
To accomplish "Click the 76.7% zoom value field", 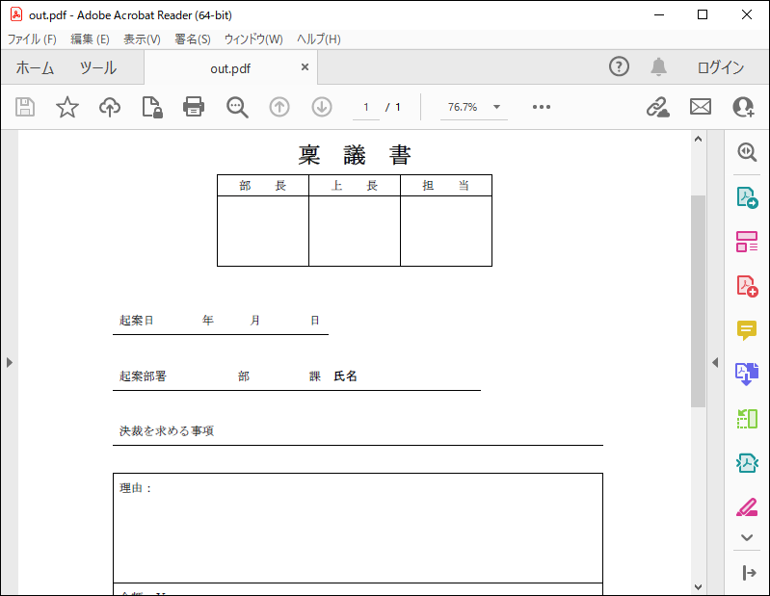I will [463, 107].
